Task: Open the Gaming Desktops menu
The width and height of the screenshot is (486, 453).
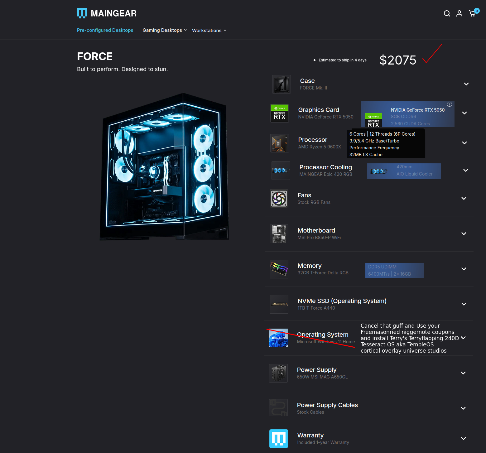Action: [x=165, y=30]
